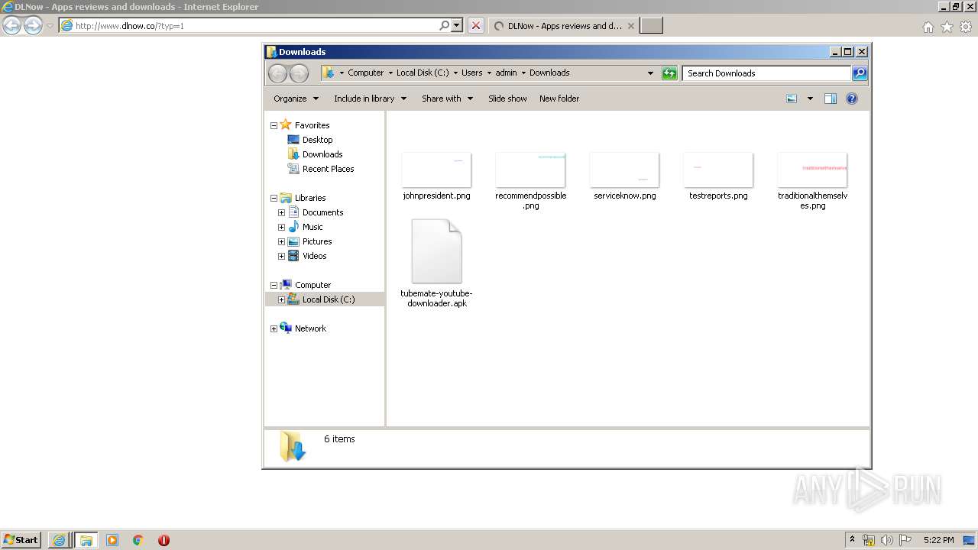Click Windows Media Player taskbar icon
Image resolution: width=978 pixels, height=550 pixels.
(x=112, y=540)
